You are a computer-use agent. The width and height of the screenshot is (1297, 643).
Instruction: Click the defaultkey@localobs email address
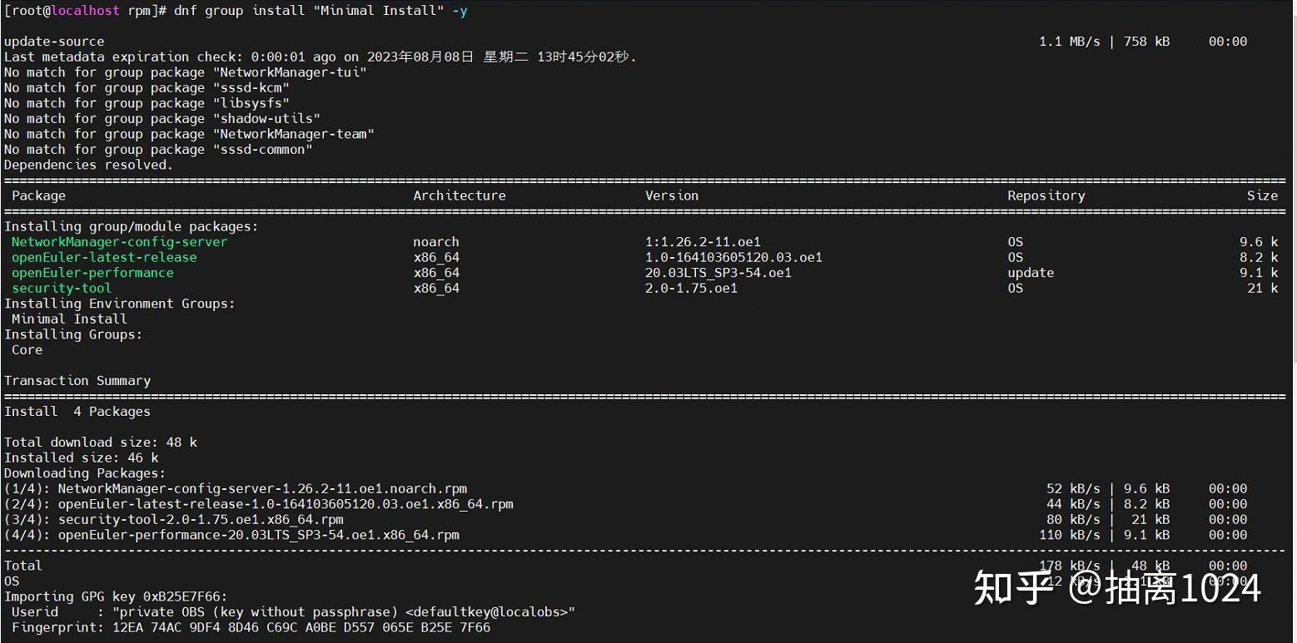pyautogui.click(x=488, y=612)
